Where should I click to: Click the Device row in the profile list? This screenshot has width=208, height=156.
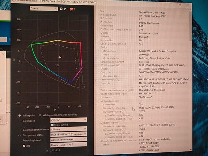tap(145, 47)
